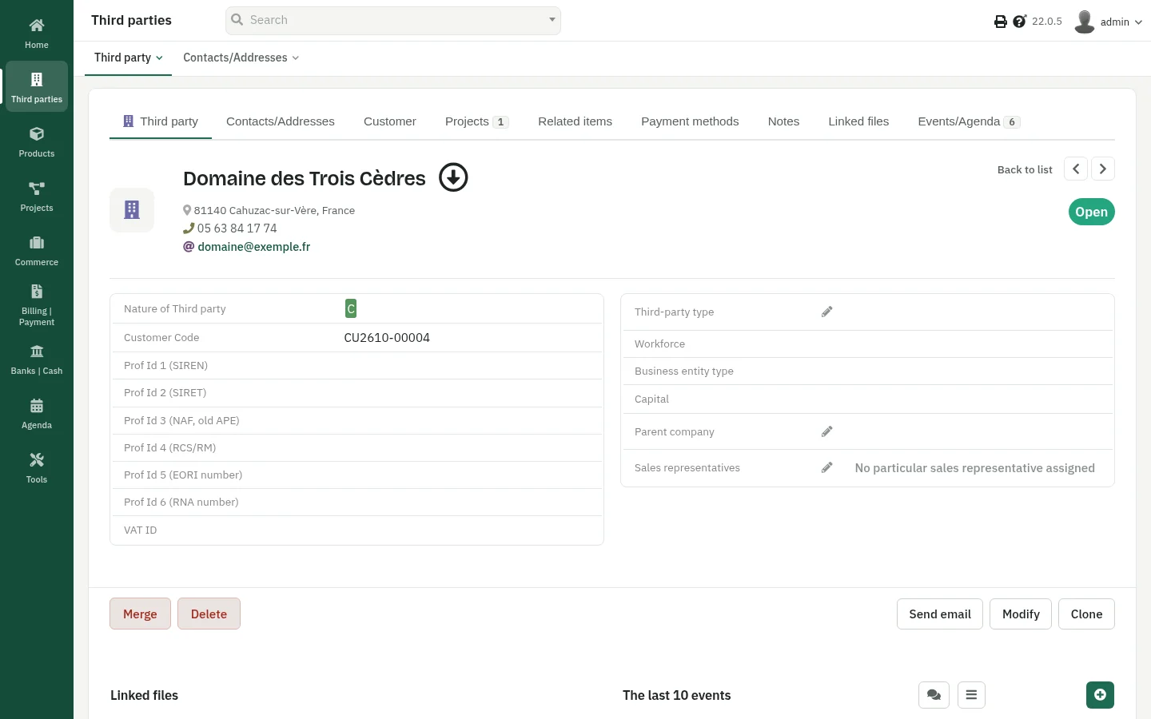Click the Delete button
The width and height of the screenshot is (1151, 719).
pyautogui.click(x=209, y=614)
